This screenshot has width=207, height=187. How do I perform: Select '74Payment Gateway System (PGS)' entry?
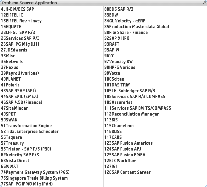52,172
